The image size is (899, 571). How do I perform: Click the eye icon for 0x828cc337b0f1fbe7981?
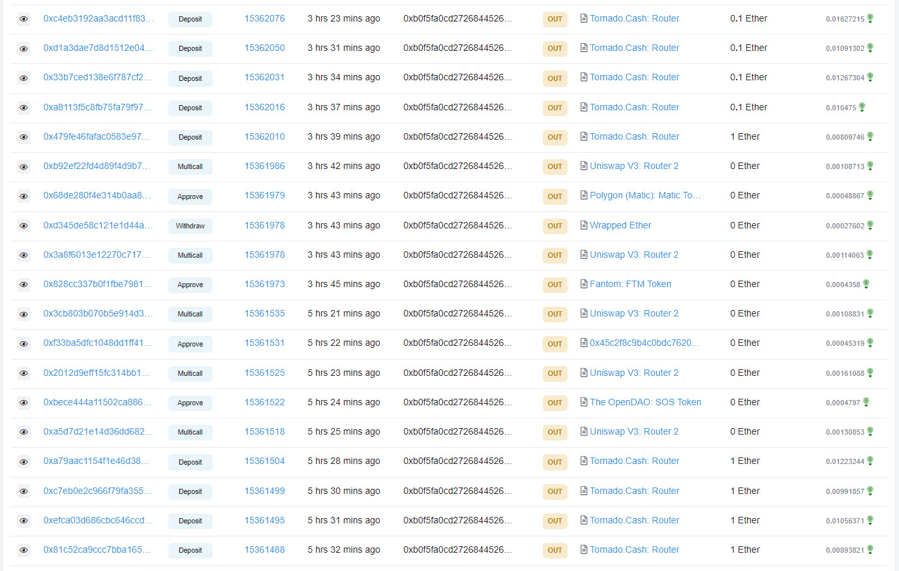(x=23, y=285)
